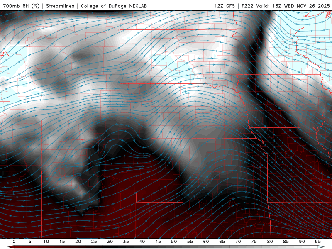Image resolution: width=332 pixels, height=249 pixels.
Task: Click the "0" colorbar scale label
Action: pos(14,242)
